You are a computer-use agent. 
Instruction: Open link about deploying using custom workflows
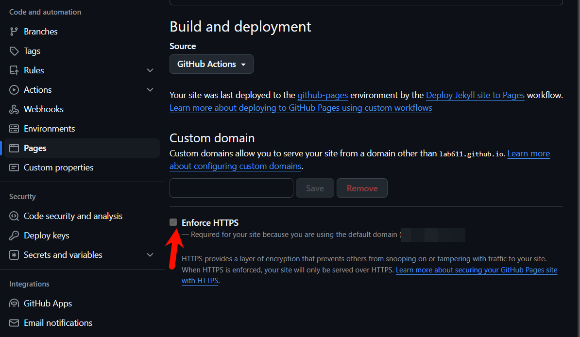pyautogui.click(x=301, y=108)
